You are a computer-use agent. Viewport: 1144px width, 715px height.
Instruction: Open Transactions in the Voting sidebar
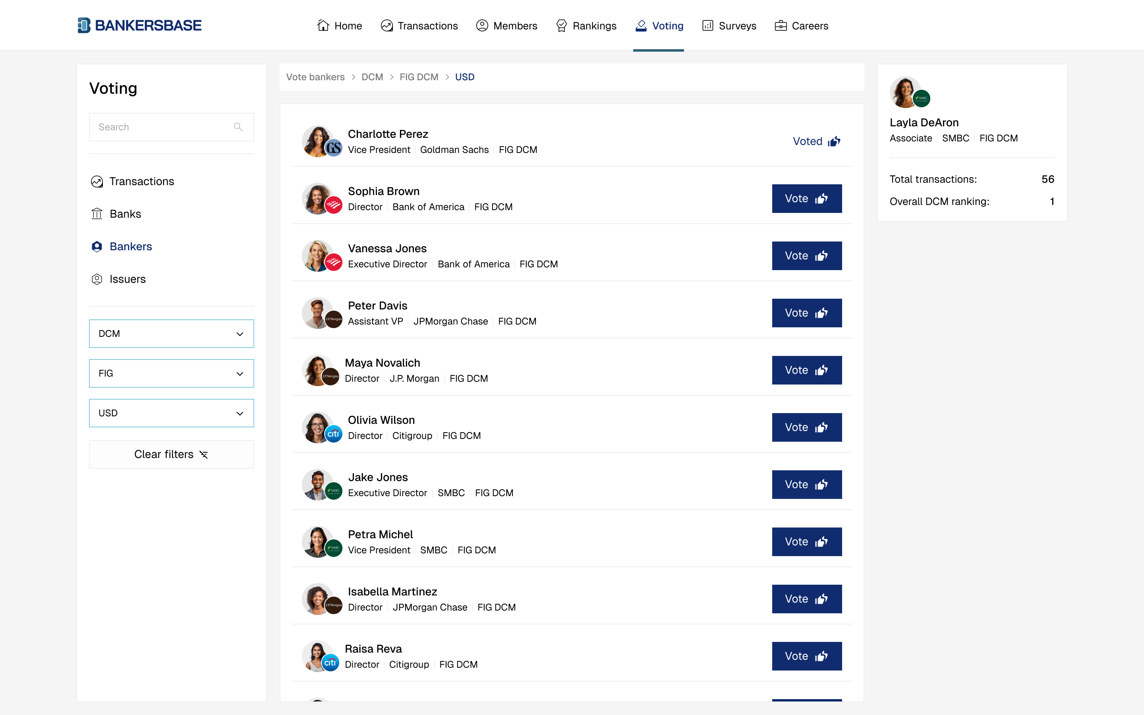point(132,181)
